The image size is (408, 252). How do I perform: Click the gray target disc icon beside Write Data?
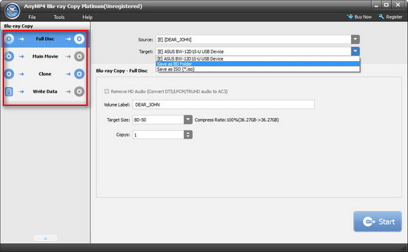pos(79,92)
